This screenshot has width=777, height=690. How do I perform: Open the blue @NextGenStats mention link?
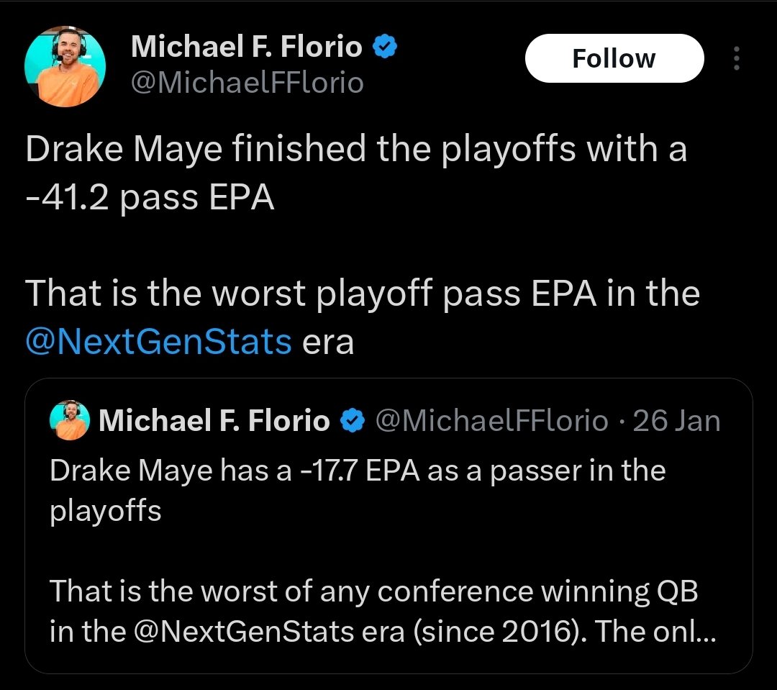158,342
